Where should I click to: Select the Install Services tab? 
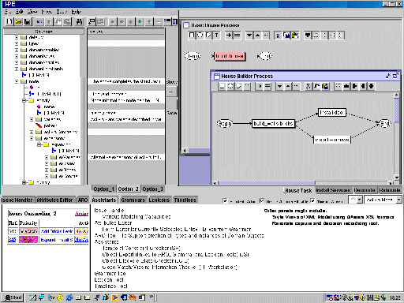coord(333,190)
